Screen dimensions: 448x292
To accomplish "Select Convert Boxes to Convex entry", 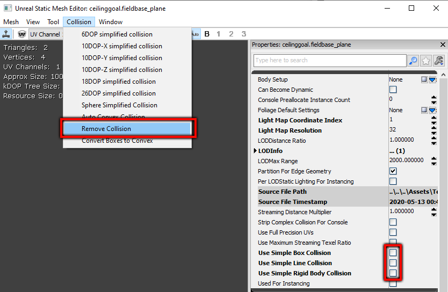I will click(127, 141).
